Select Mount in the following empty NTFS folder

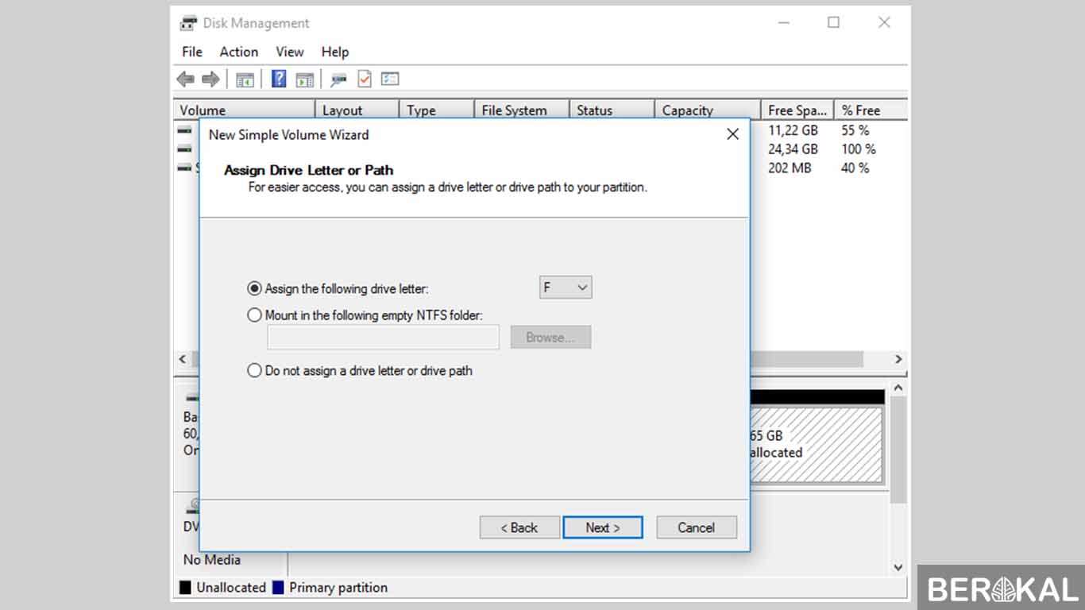365,315
